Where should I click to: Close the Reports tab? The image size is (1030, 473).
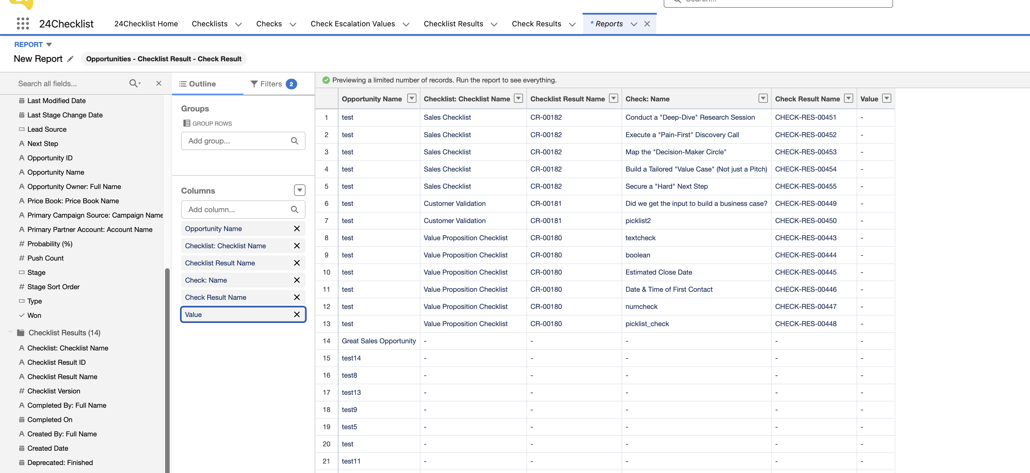[647, 24]
